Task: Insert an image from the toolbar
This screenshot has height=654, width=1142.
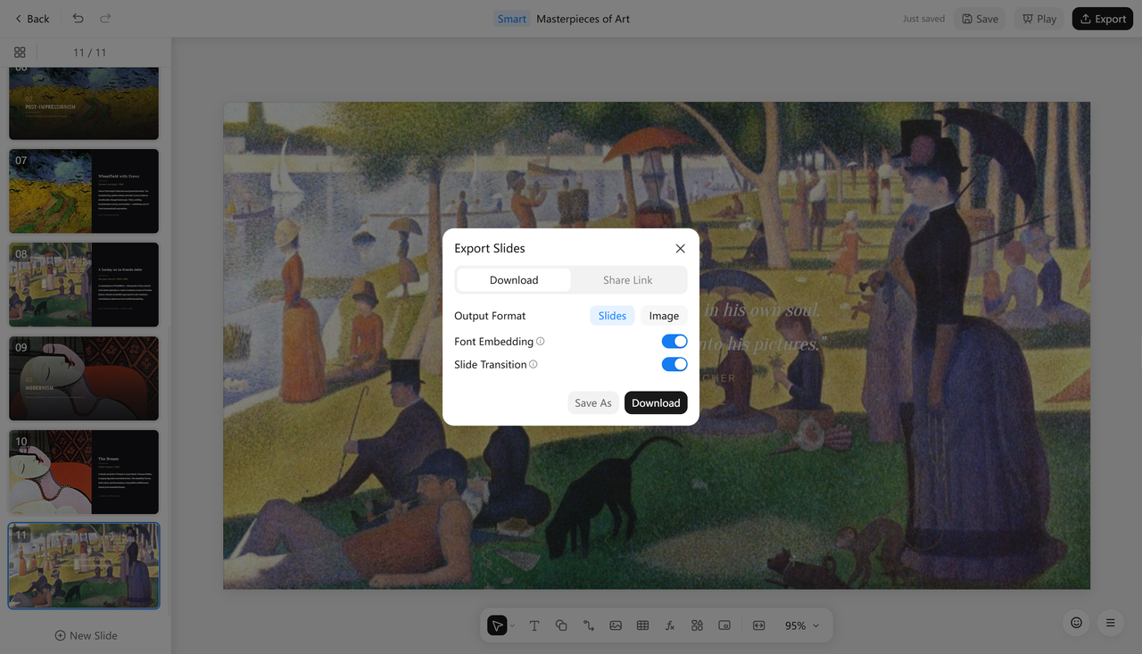Action: click(616, 625)
